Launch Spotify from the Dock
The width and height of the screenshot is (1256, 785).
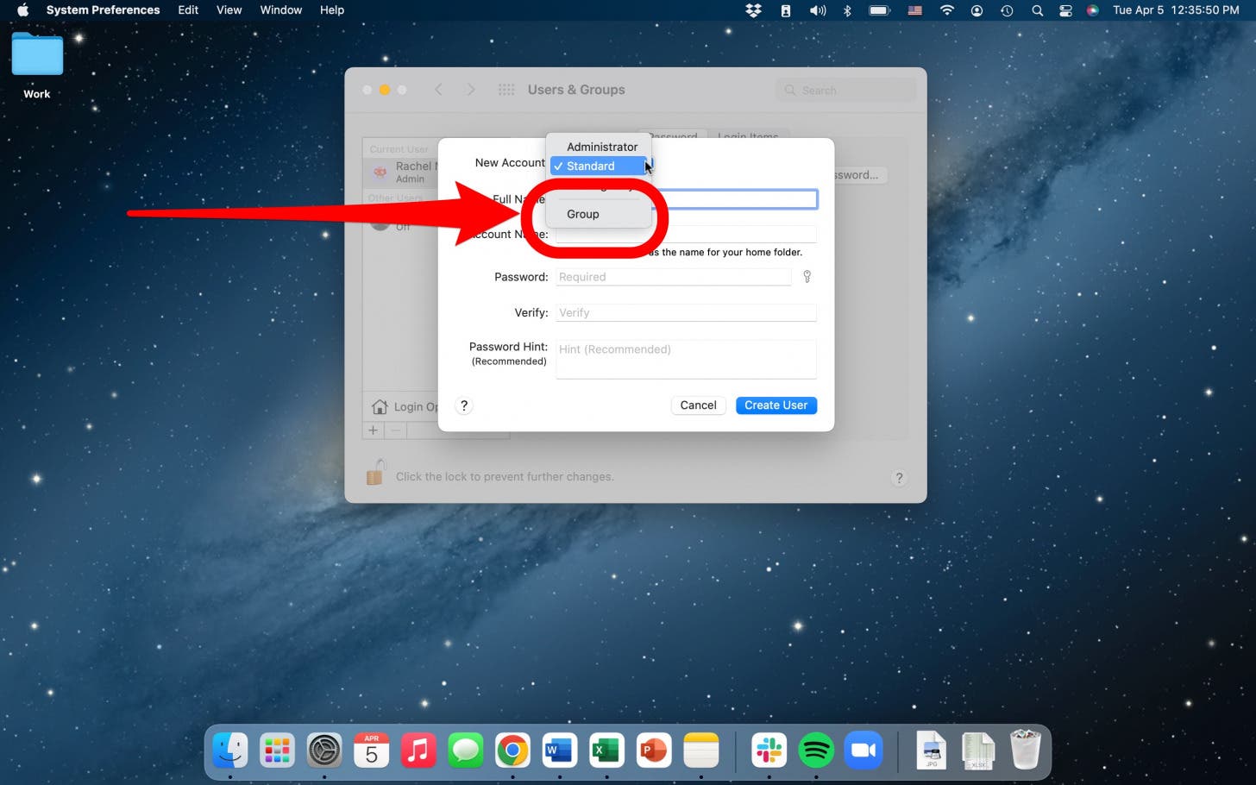tap(816, 750)
